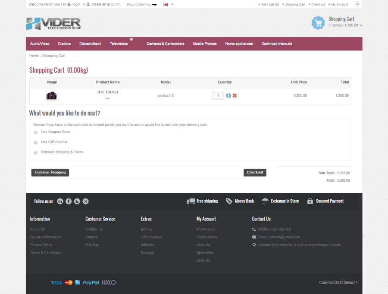388x294 pixels.
Task: Open the Facebook follow icon
Action: [69, 201]
